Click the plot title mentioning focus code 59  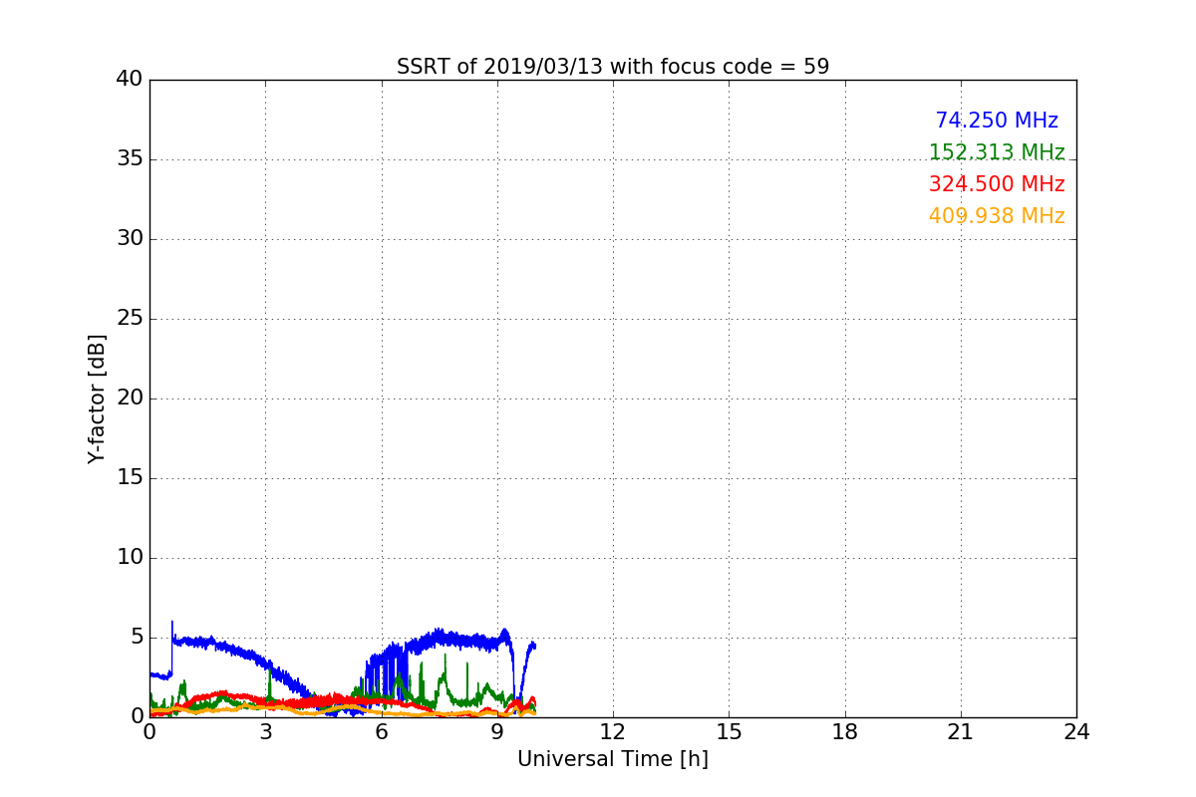[x=613, y=67]
